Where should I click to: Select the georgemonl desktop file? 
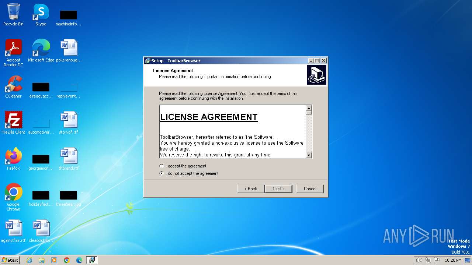pos(41,162)
